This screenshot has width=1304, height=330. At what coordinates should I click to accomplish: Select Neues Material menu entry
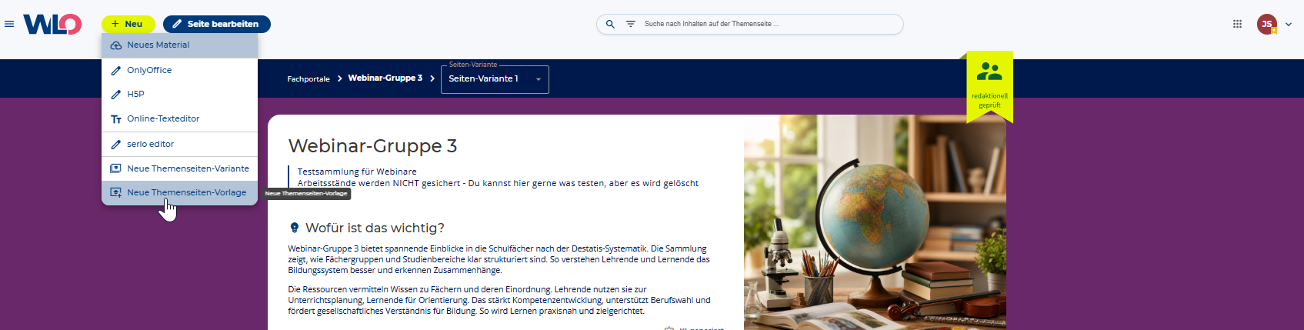point(179,45)
